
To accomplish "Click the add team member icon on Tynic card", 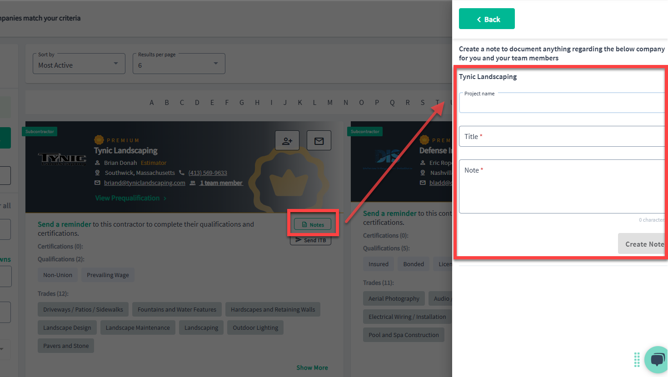I will [287, 140].
